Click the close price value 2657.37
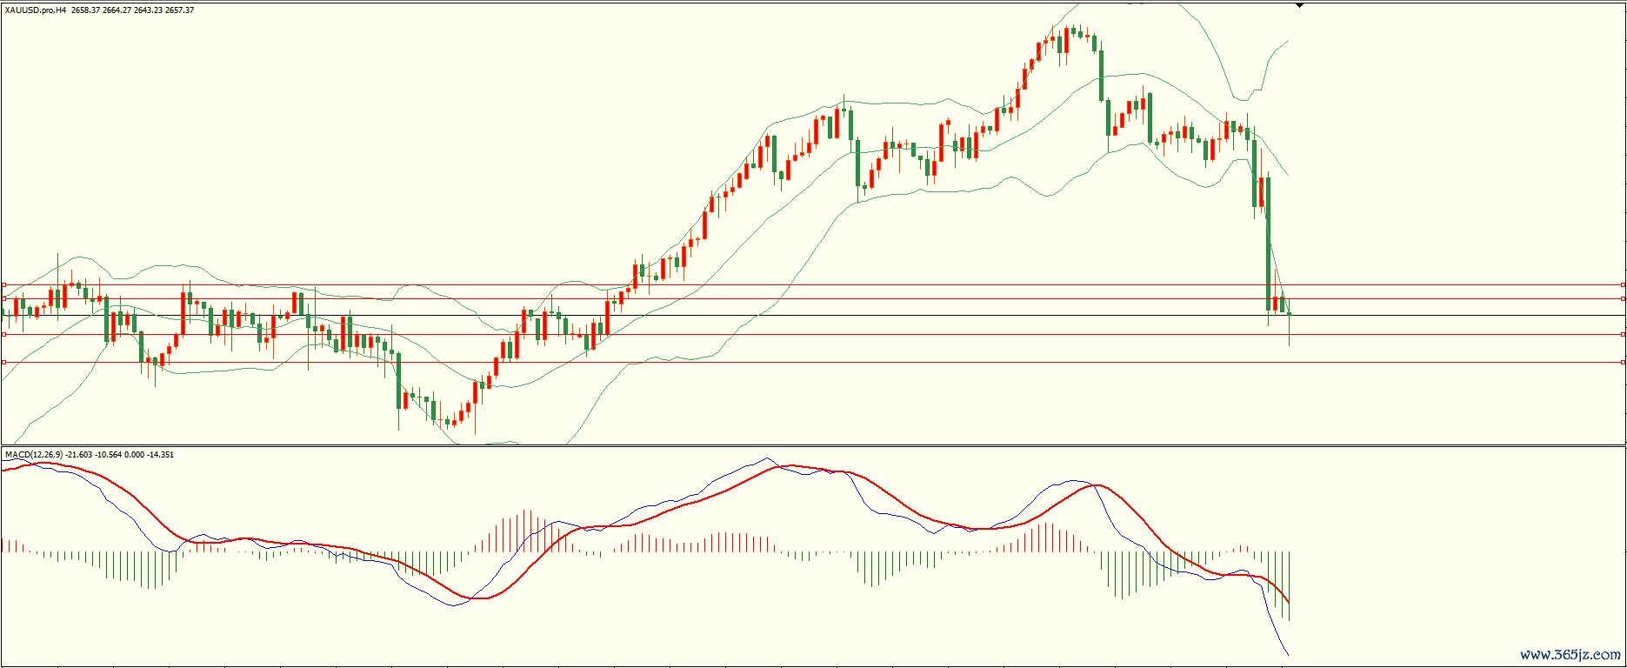Viewport: 1627px width, 668px height. (x=180, y=10)
